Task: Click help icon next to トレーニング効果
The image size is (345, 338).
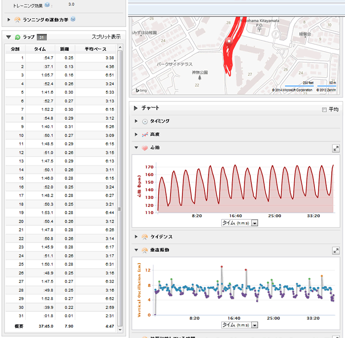Action: [x=47, y=4]
